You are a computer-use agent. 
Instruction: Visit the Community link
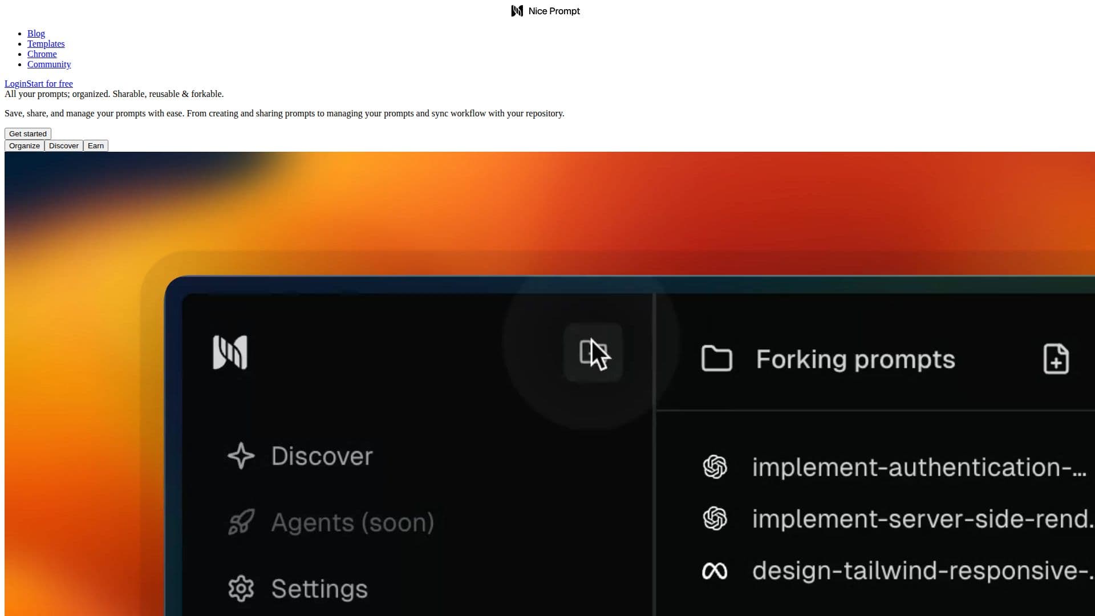[x=49, y=64]
